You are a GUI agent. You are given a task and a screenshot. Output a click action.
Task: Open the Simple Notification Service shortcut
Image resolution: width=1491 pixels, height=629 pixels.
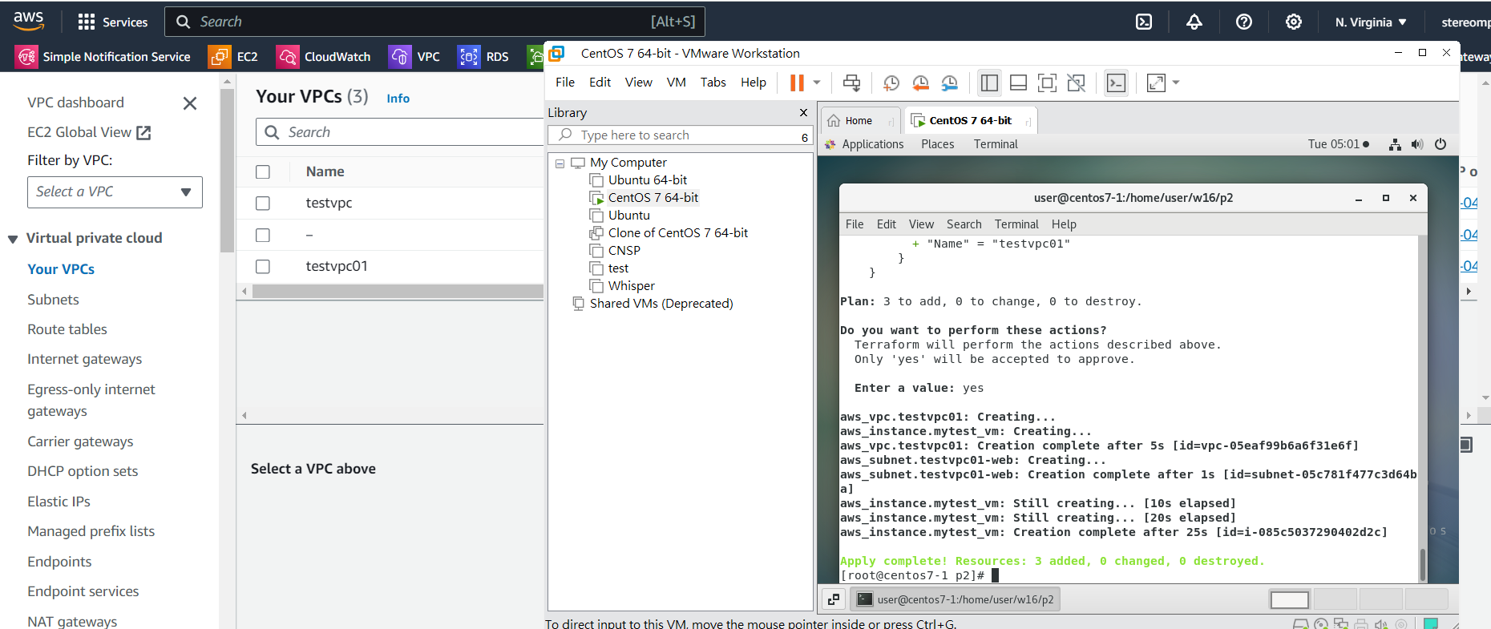pos(103,57)
